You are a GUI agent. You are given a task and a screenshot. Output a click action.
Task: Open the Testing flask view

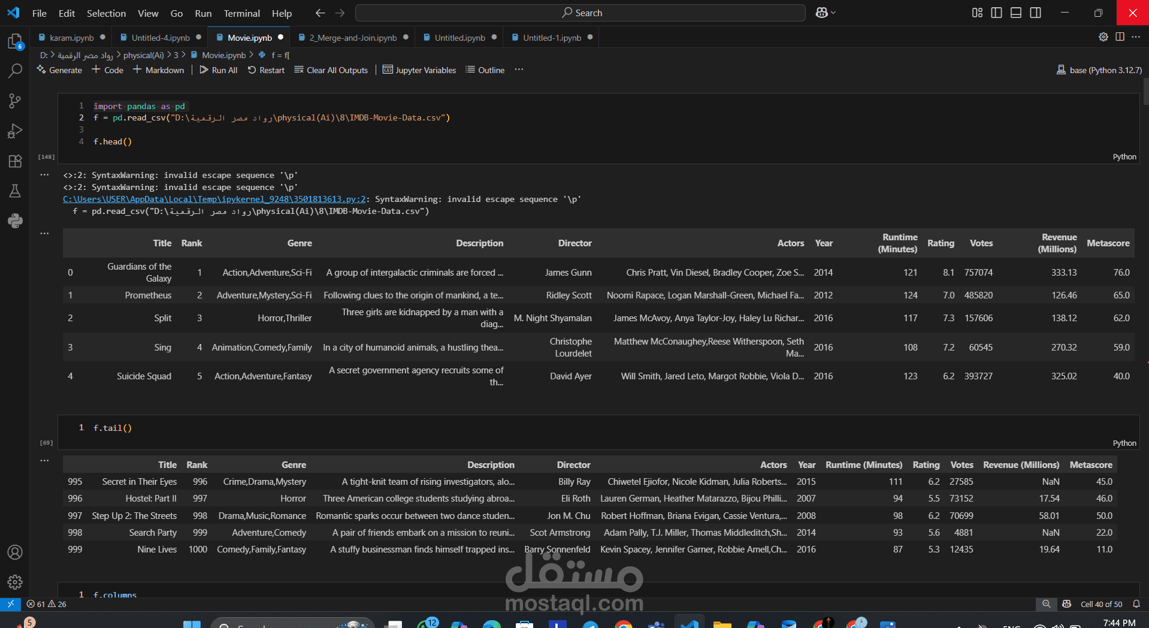coord(15,191)
